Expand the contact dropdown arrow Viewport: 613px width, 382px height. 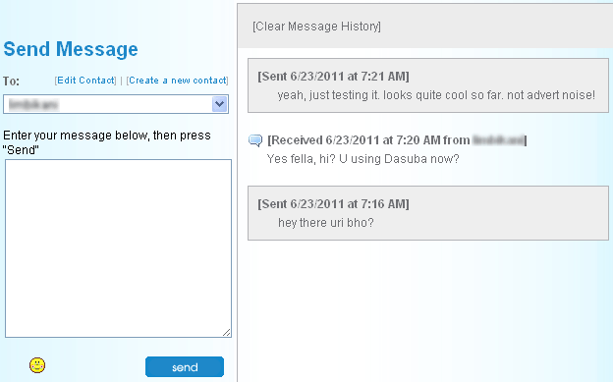220,104
